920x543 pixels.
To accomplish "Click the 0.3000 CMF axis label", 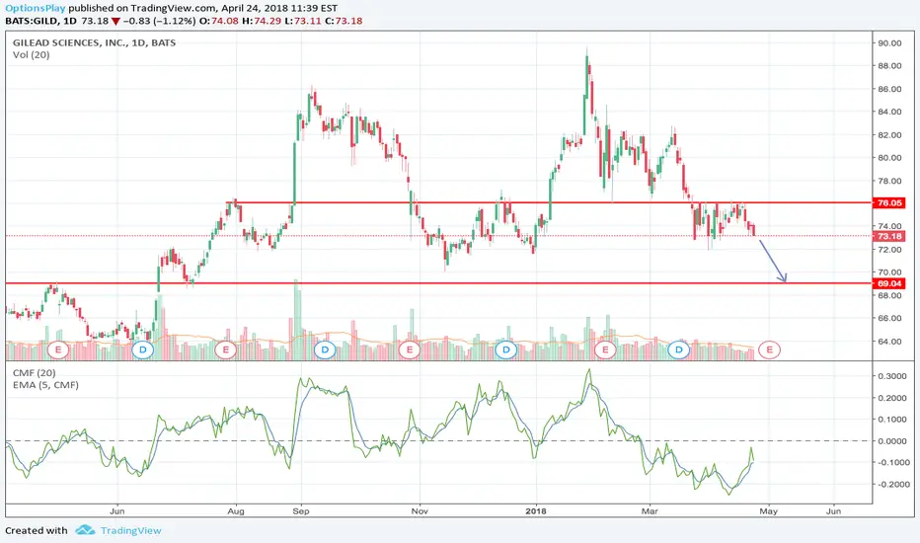I will pos(892,376).
